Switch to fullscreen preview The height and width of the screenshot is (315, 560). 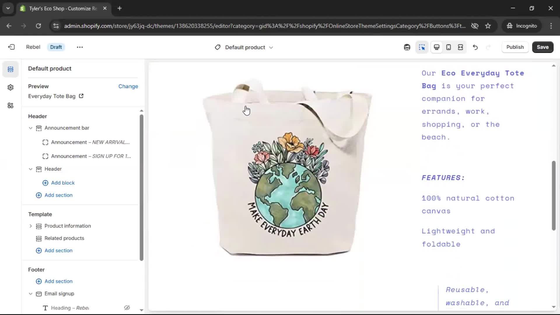[x=461, y=47]
